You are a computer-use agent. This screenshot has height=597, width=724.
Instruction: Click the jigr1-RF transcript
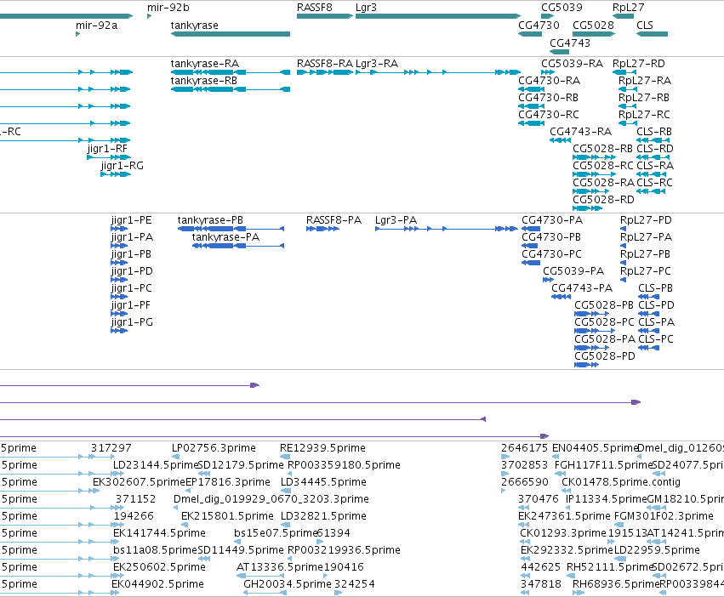click(109, 157)
